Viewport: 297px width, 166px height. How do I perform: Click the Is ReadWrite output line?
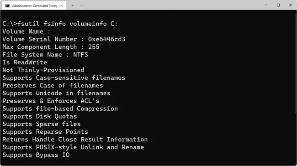coord(25,62)
